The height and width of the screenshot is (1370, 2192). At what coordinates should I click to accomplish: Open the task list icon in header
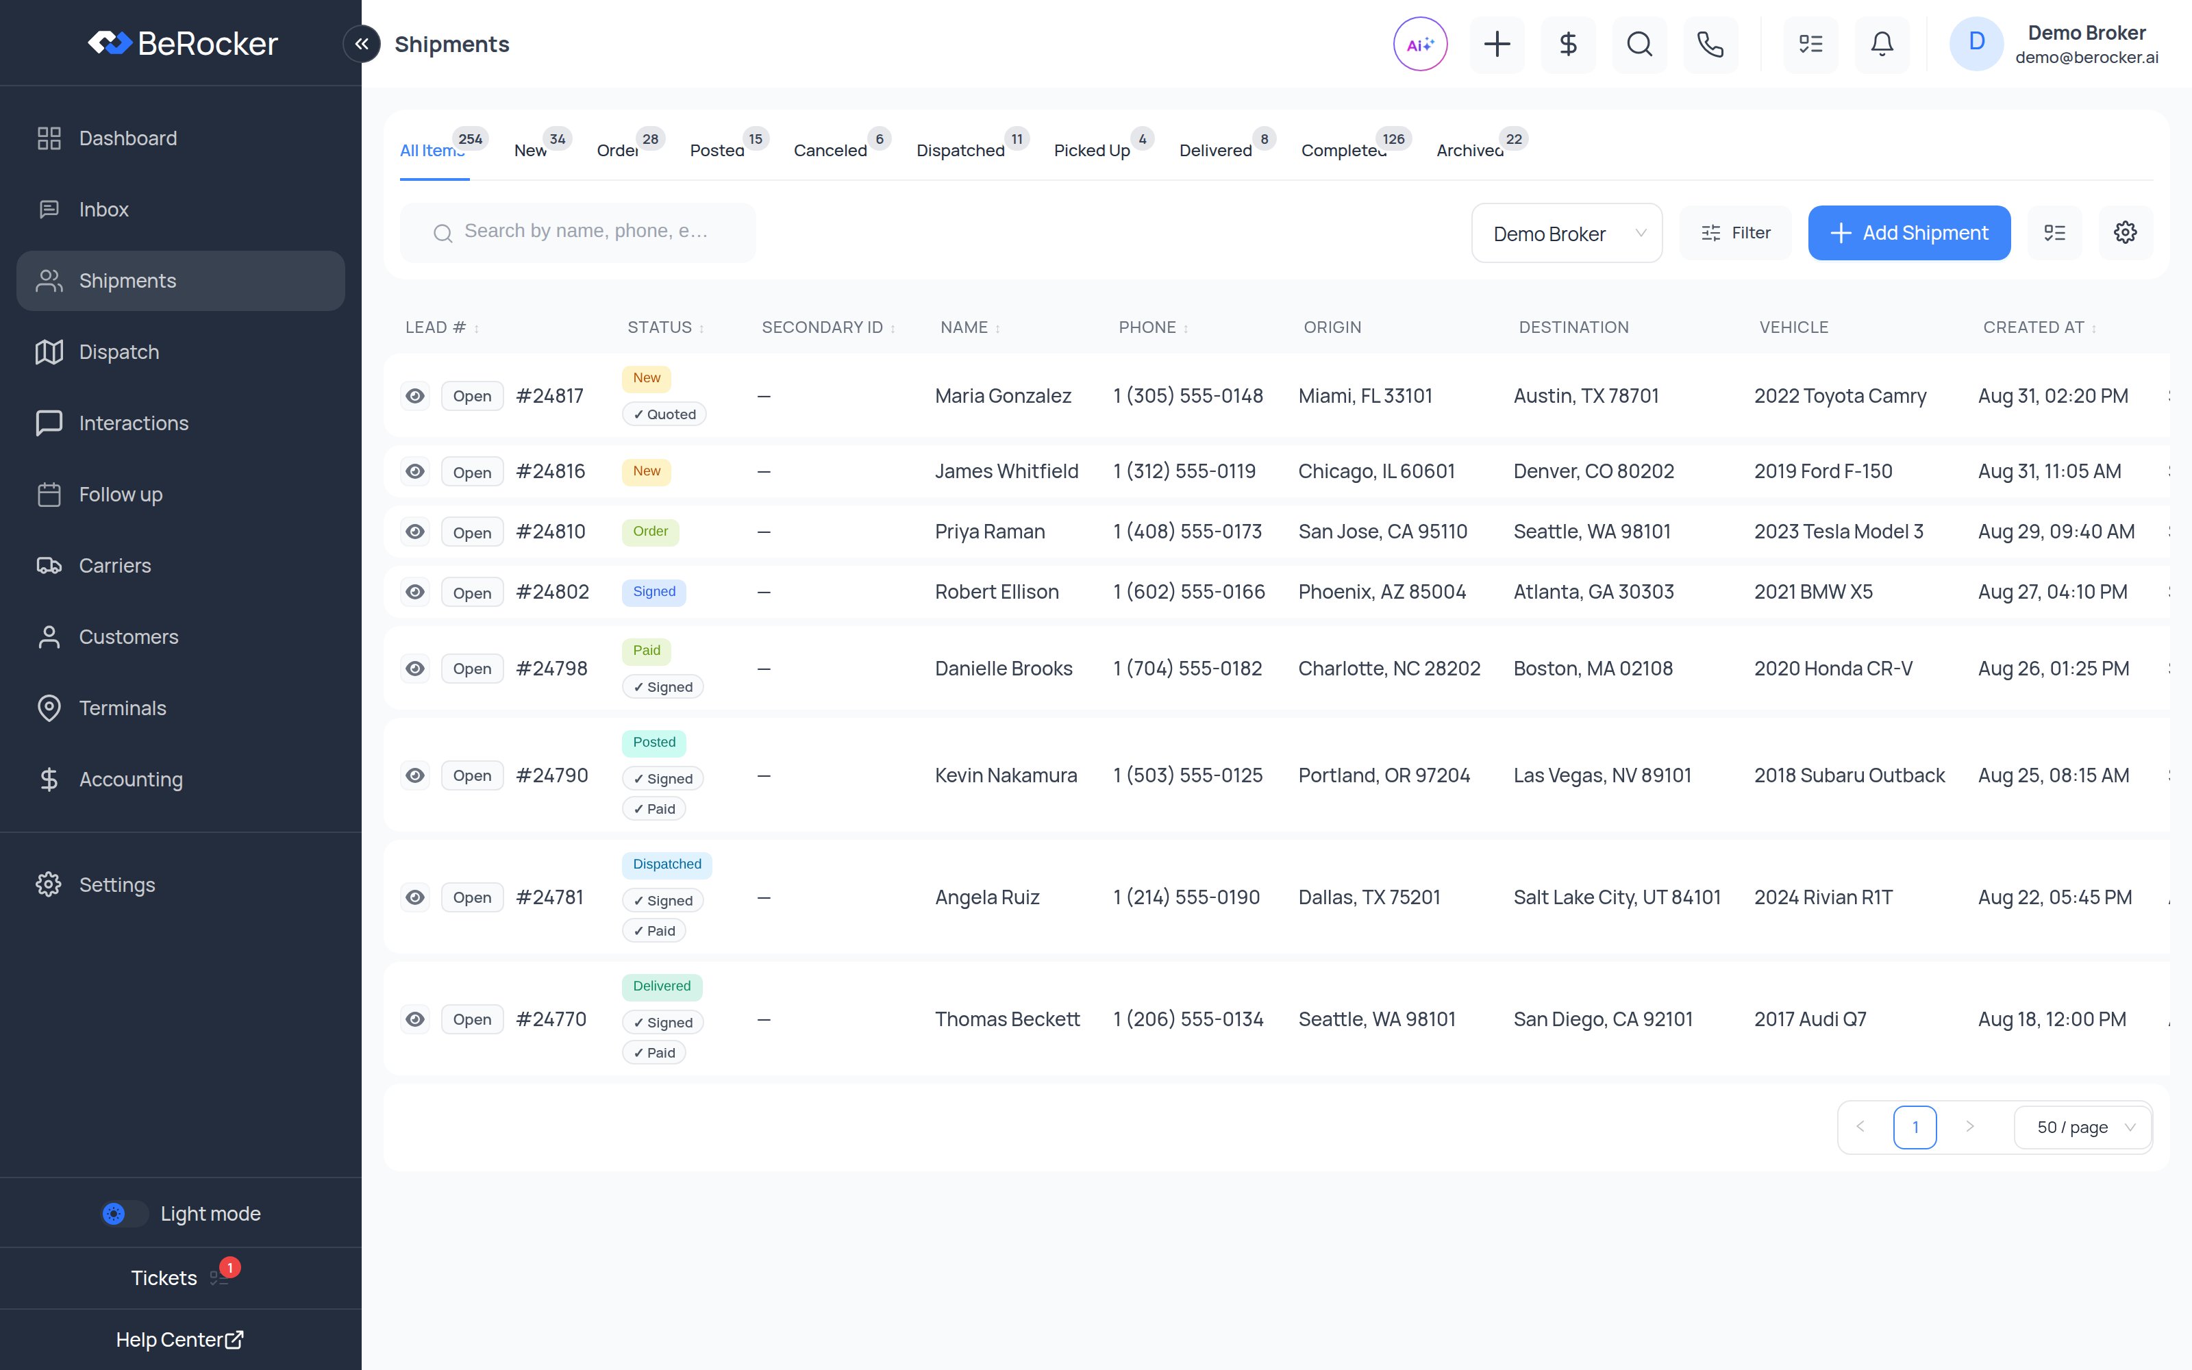1810,43
